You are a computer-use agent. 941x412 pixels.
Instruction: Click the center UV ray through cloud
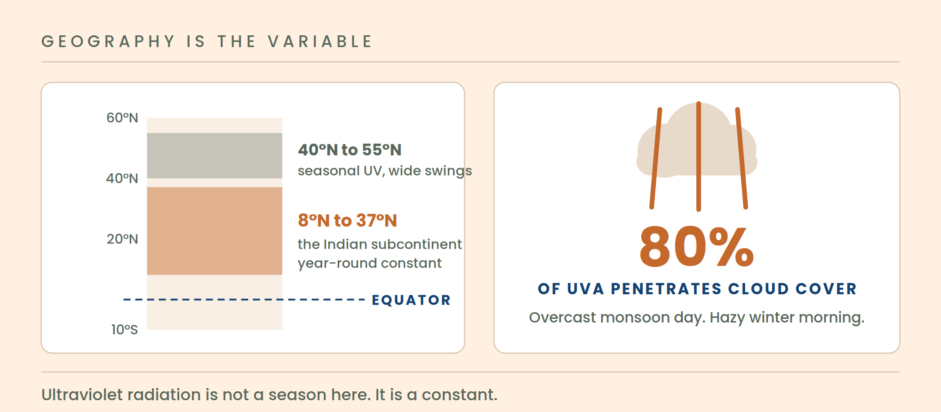pos(699,156)
